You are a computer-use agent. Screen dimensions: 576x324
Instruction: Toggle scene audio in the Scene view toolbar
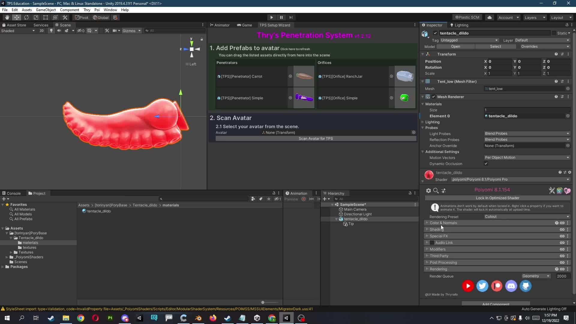tap(59, 31)
